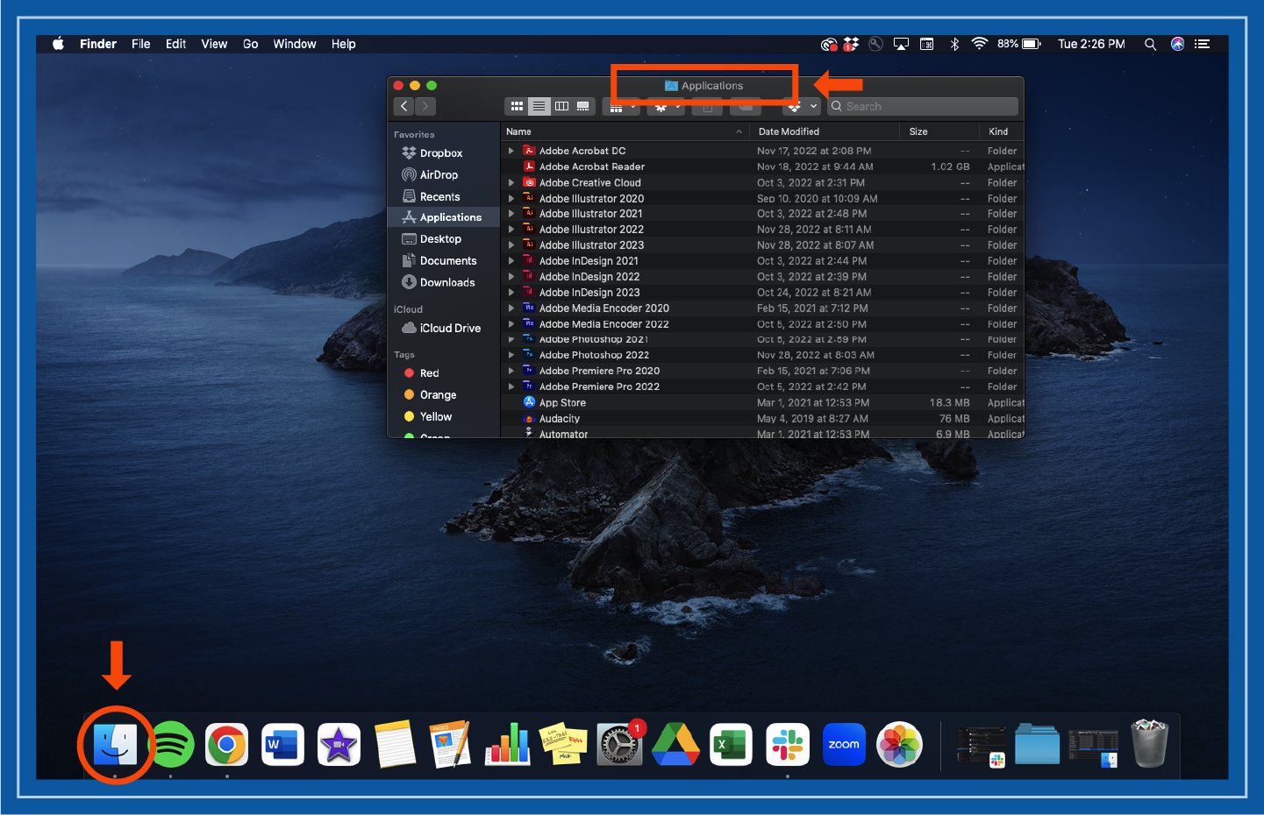Open Finder from the Dock
Screen dimensions: 1264x815
coord(115,745)
